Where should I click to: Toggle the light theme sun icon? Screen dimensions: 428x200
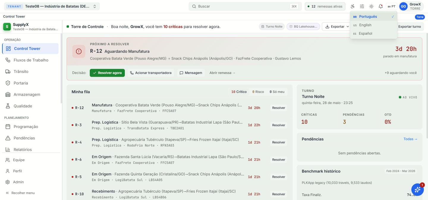tap(371, 6)
